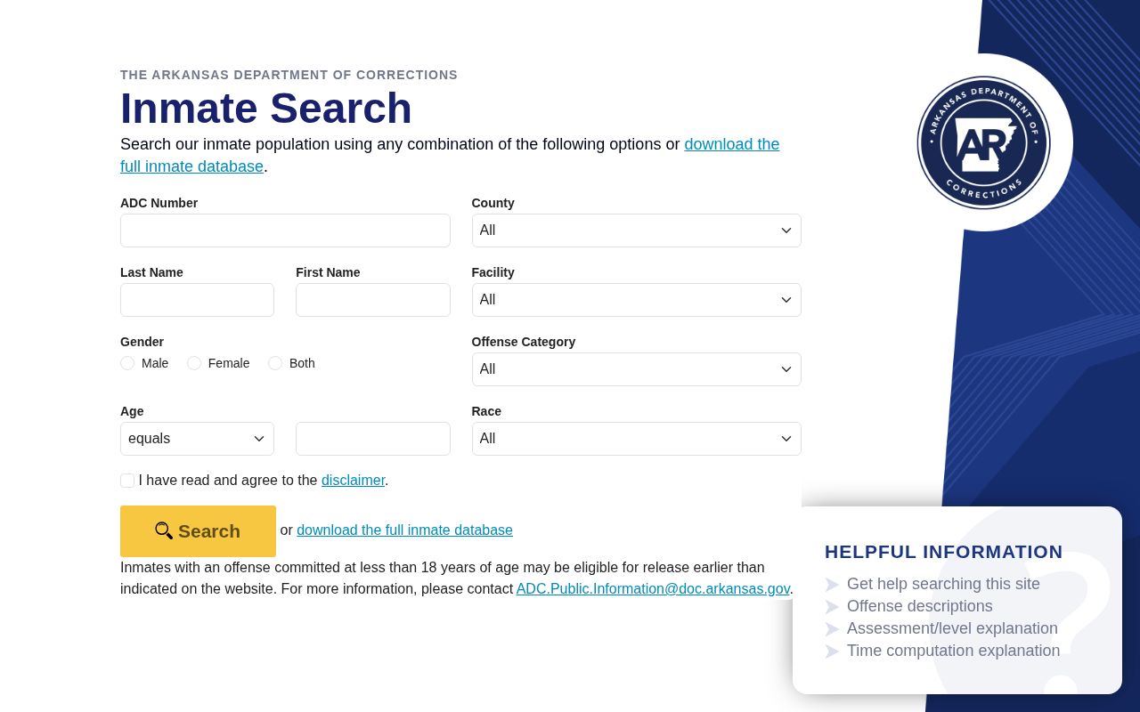Open the disclaimer link
Image resolution: width=1140 pixels, height=712 pixels.
pyautogui.click(x=353, y=481)
